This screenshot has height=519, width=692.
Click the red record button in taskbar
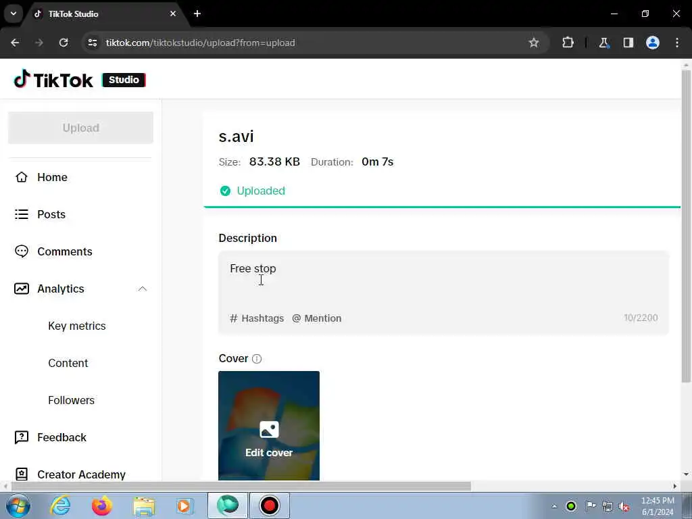tap(269, 505)
